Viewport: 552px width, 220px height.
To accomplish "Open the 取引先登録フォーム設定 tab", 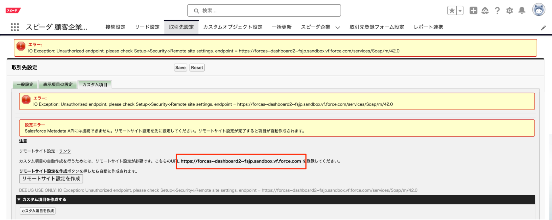I will pos(377,27).
